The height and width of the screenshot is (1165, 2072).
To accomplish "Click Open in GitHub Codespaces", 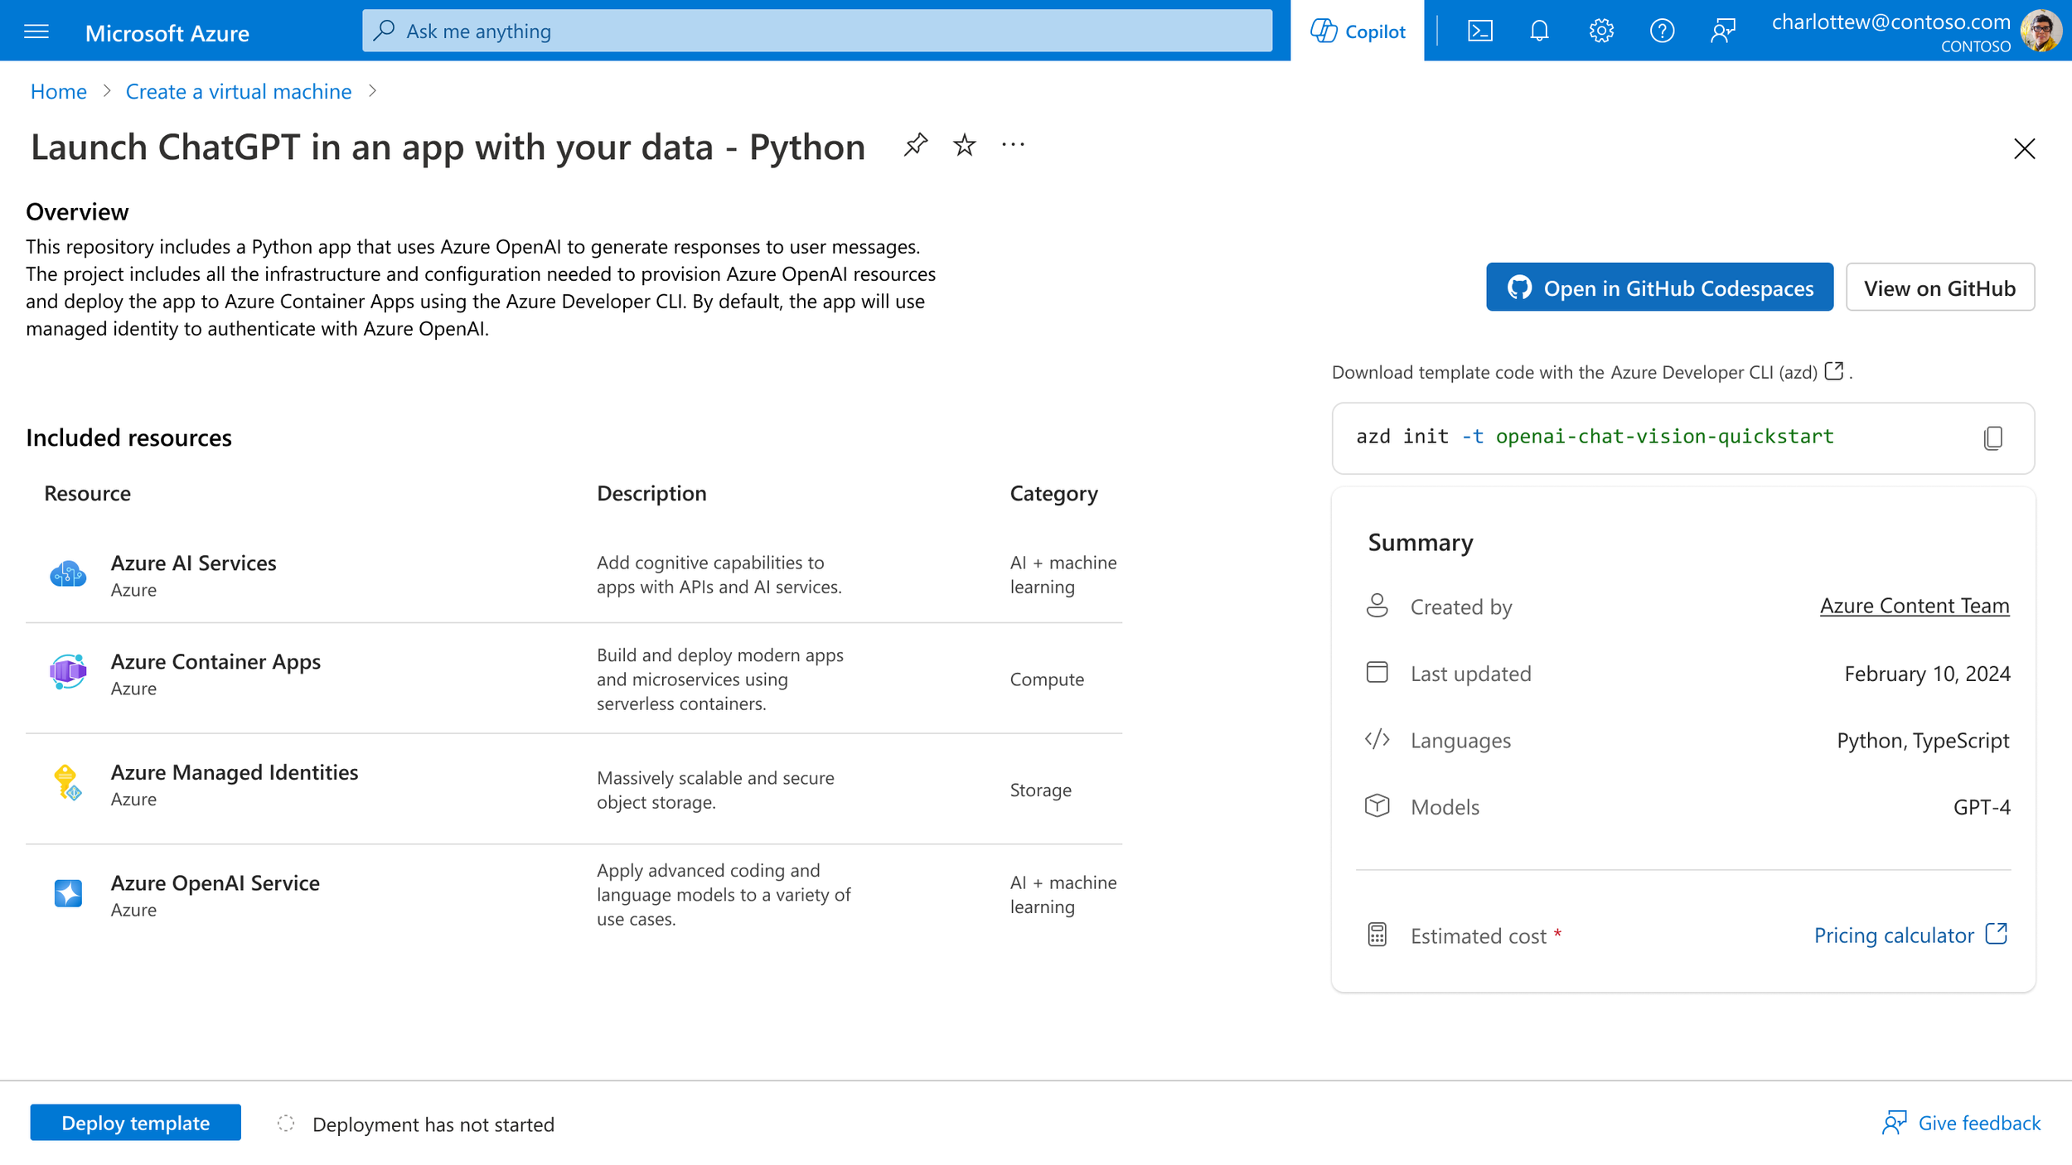I will point(1659,288).
